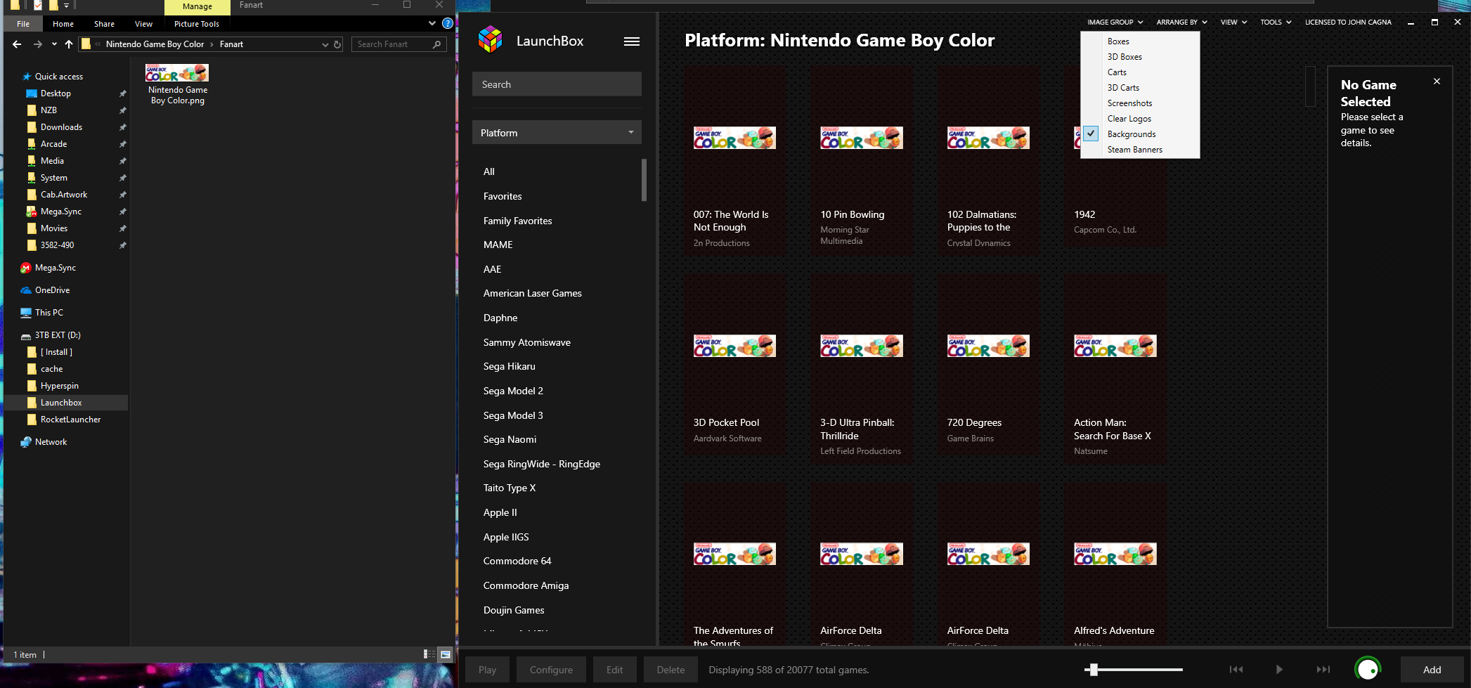Toggle the Backgrounds image group checkmark
Image resolution: width=1471 pixels, height=688 pixels.
1091,134
